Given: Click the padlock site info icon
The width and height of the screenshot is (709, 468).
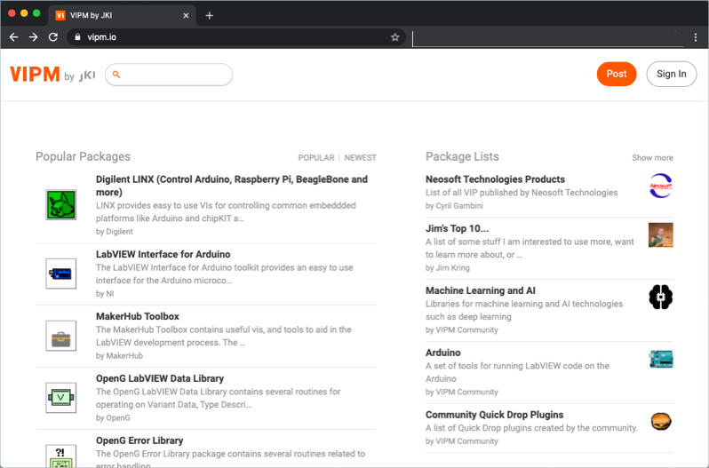Looking at the screenshot, I should (x=78, y=37).
